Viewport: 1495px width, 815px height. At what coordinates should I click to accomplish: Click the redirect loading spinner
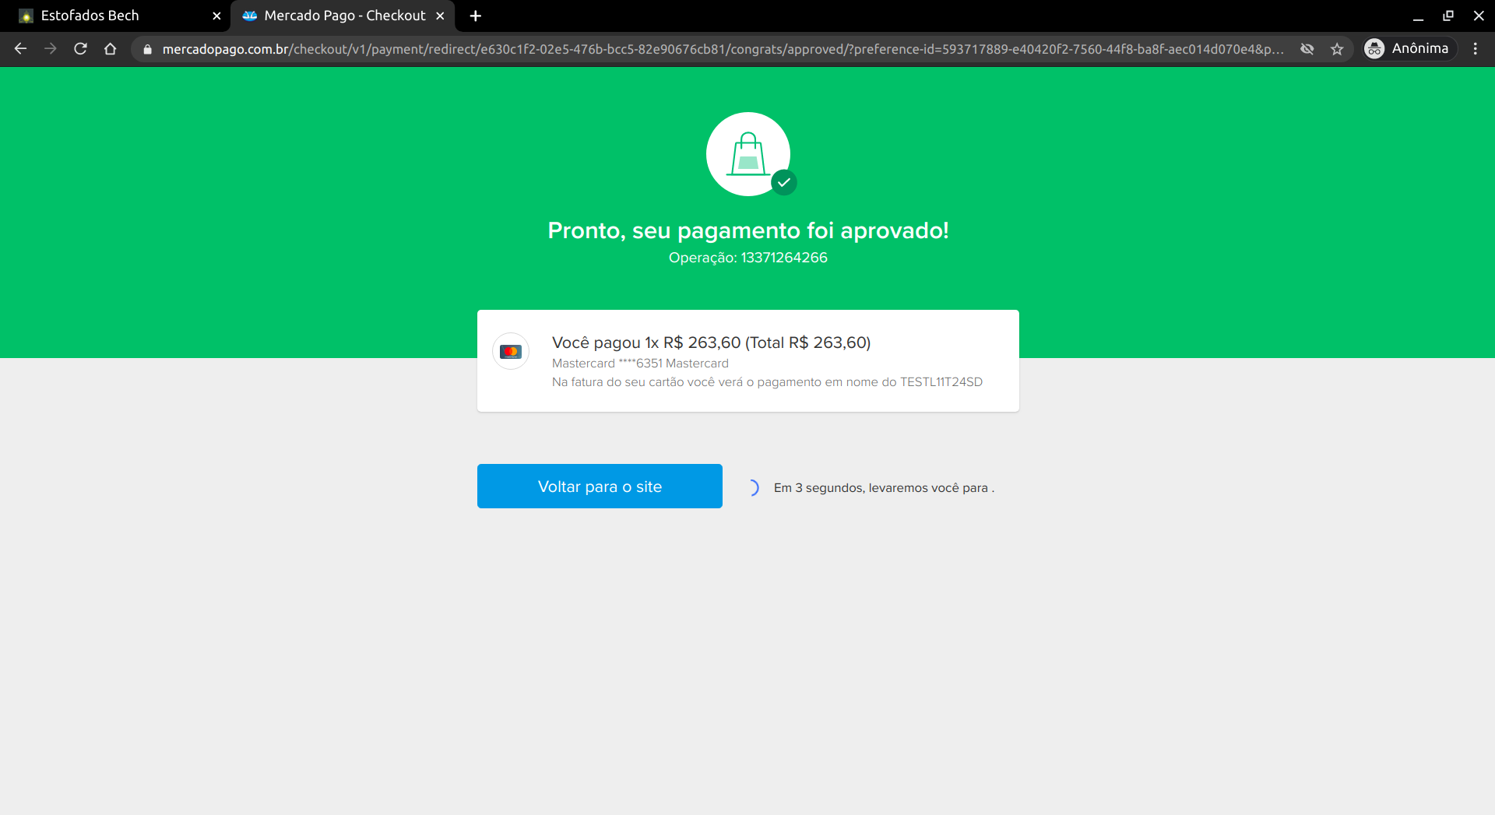pyautogui.click(x=752, y=488)
